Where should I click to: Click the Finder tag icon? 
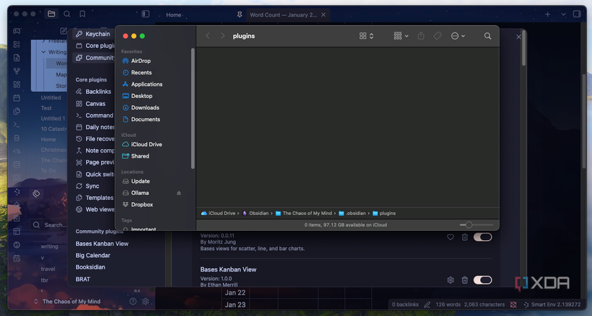437,36
